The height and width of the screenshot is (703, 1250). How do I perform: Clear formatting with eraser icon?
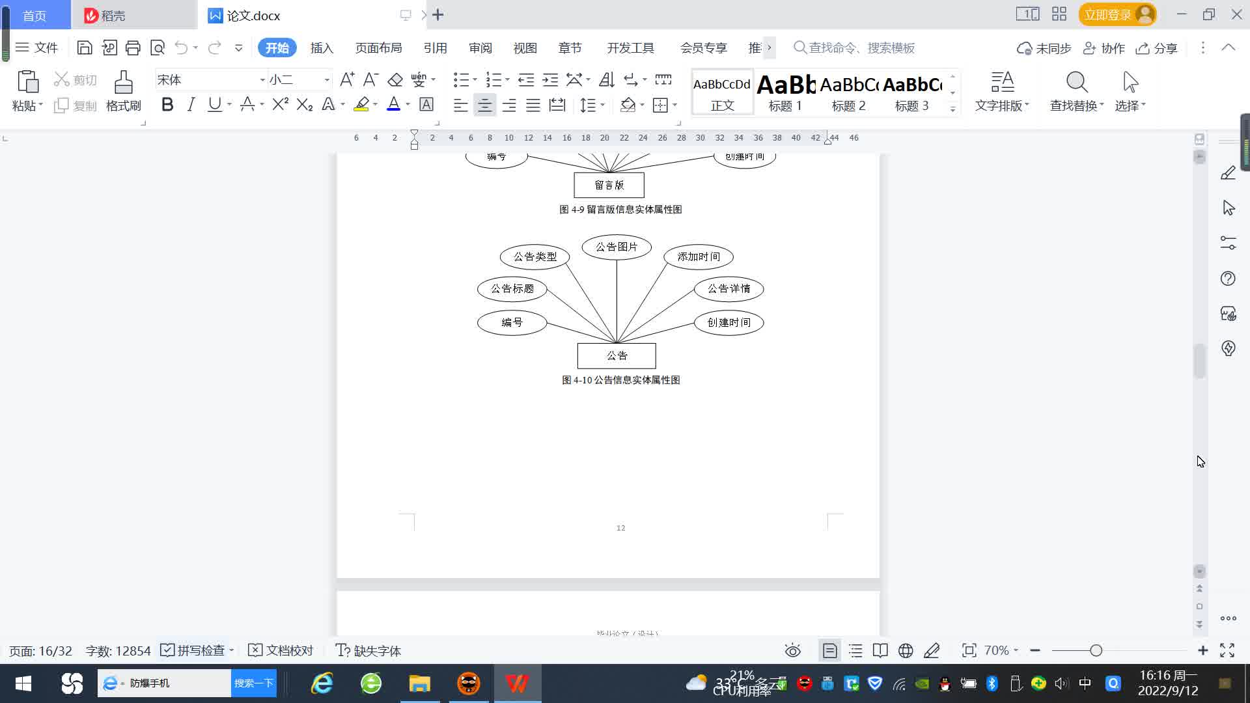click(x=395, y=79)
